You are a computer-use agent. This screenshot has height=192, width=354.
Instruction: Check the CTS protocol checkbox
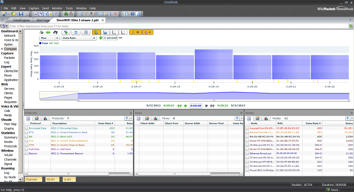(x=27, y=145)
